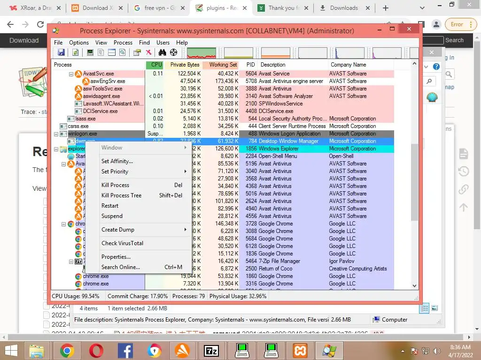Open Properties... from context menu
The height and width of the screenshot is (360, 481).
[x=144, y=256]
